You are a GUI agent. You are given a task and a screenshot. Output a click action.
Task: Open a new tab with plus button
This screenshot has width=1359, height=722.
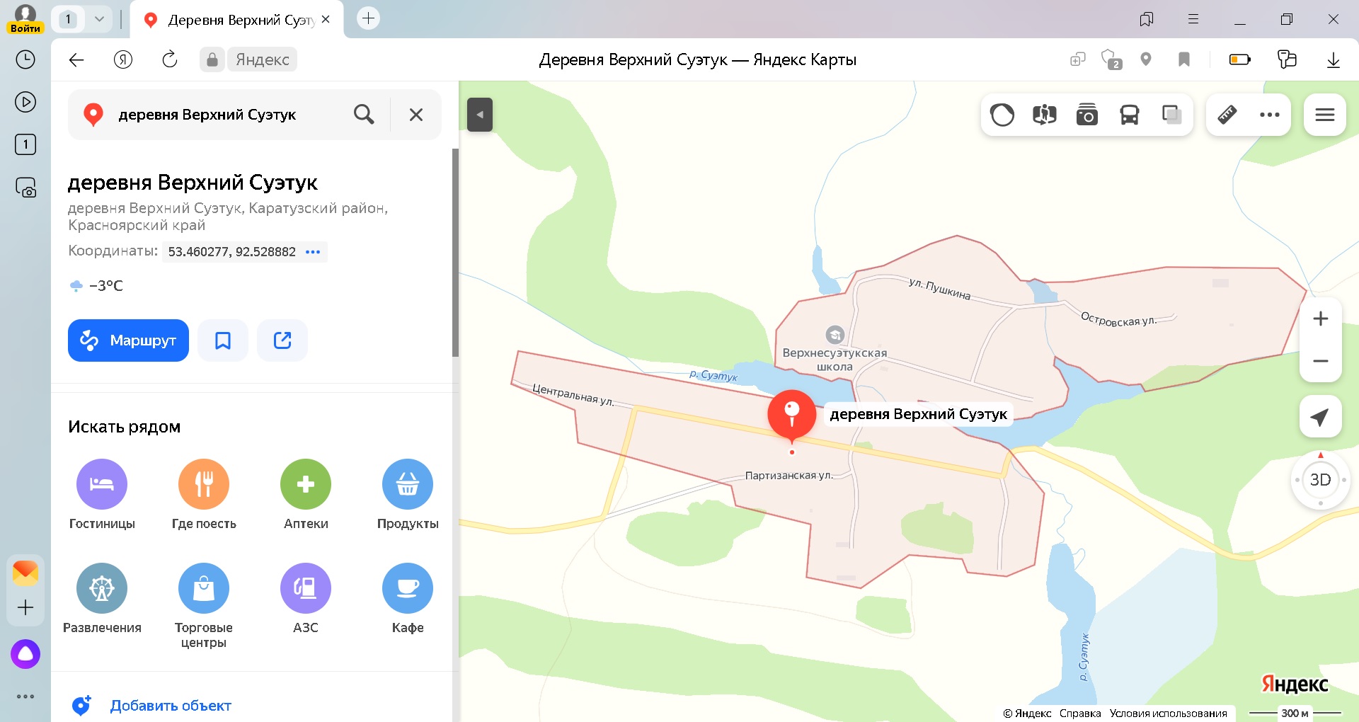click(x=368, y=18)
